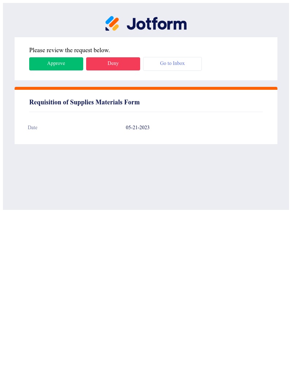The image size is (292, 365).
Task: Click the Jotform brand mark colored shapes
Action: point(112,23)
